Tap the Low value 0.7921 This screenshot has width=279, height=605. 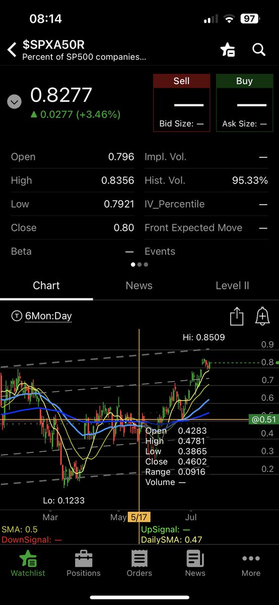click(118, 204)
